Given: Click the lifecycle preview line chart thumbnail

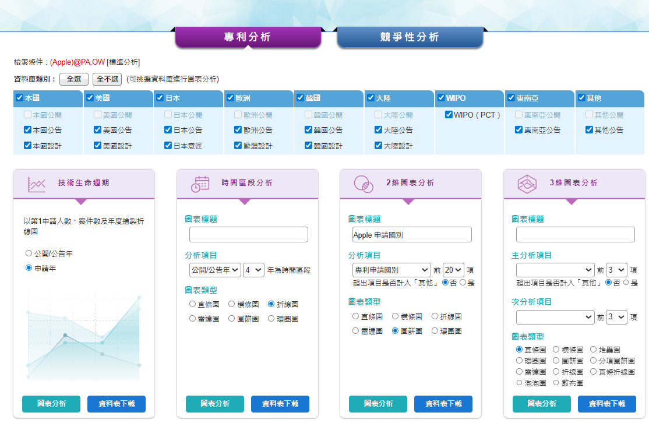Looking at the screenshot, I should coord(84,335).
